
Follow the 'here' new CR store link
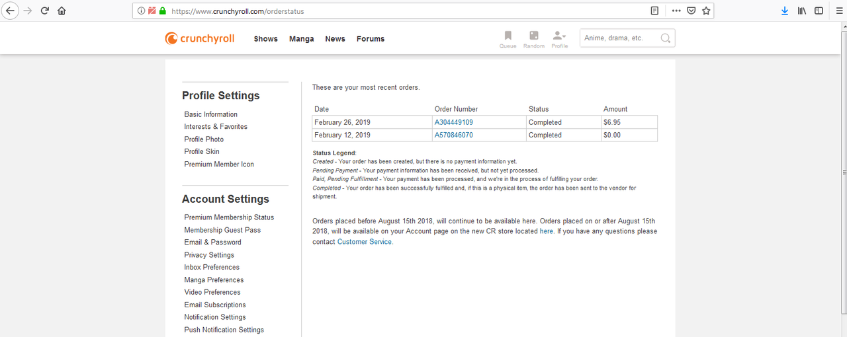(x=547, y=231)
